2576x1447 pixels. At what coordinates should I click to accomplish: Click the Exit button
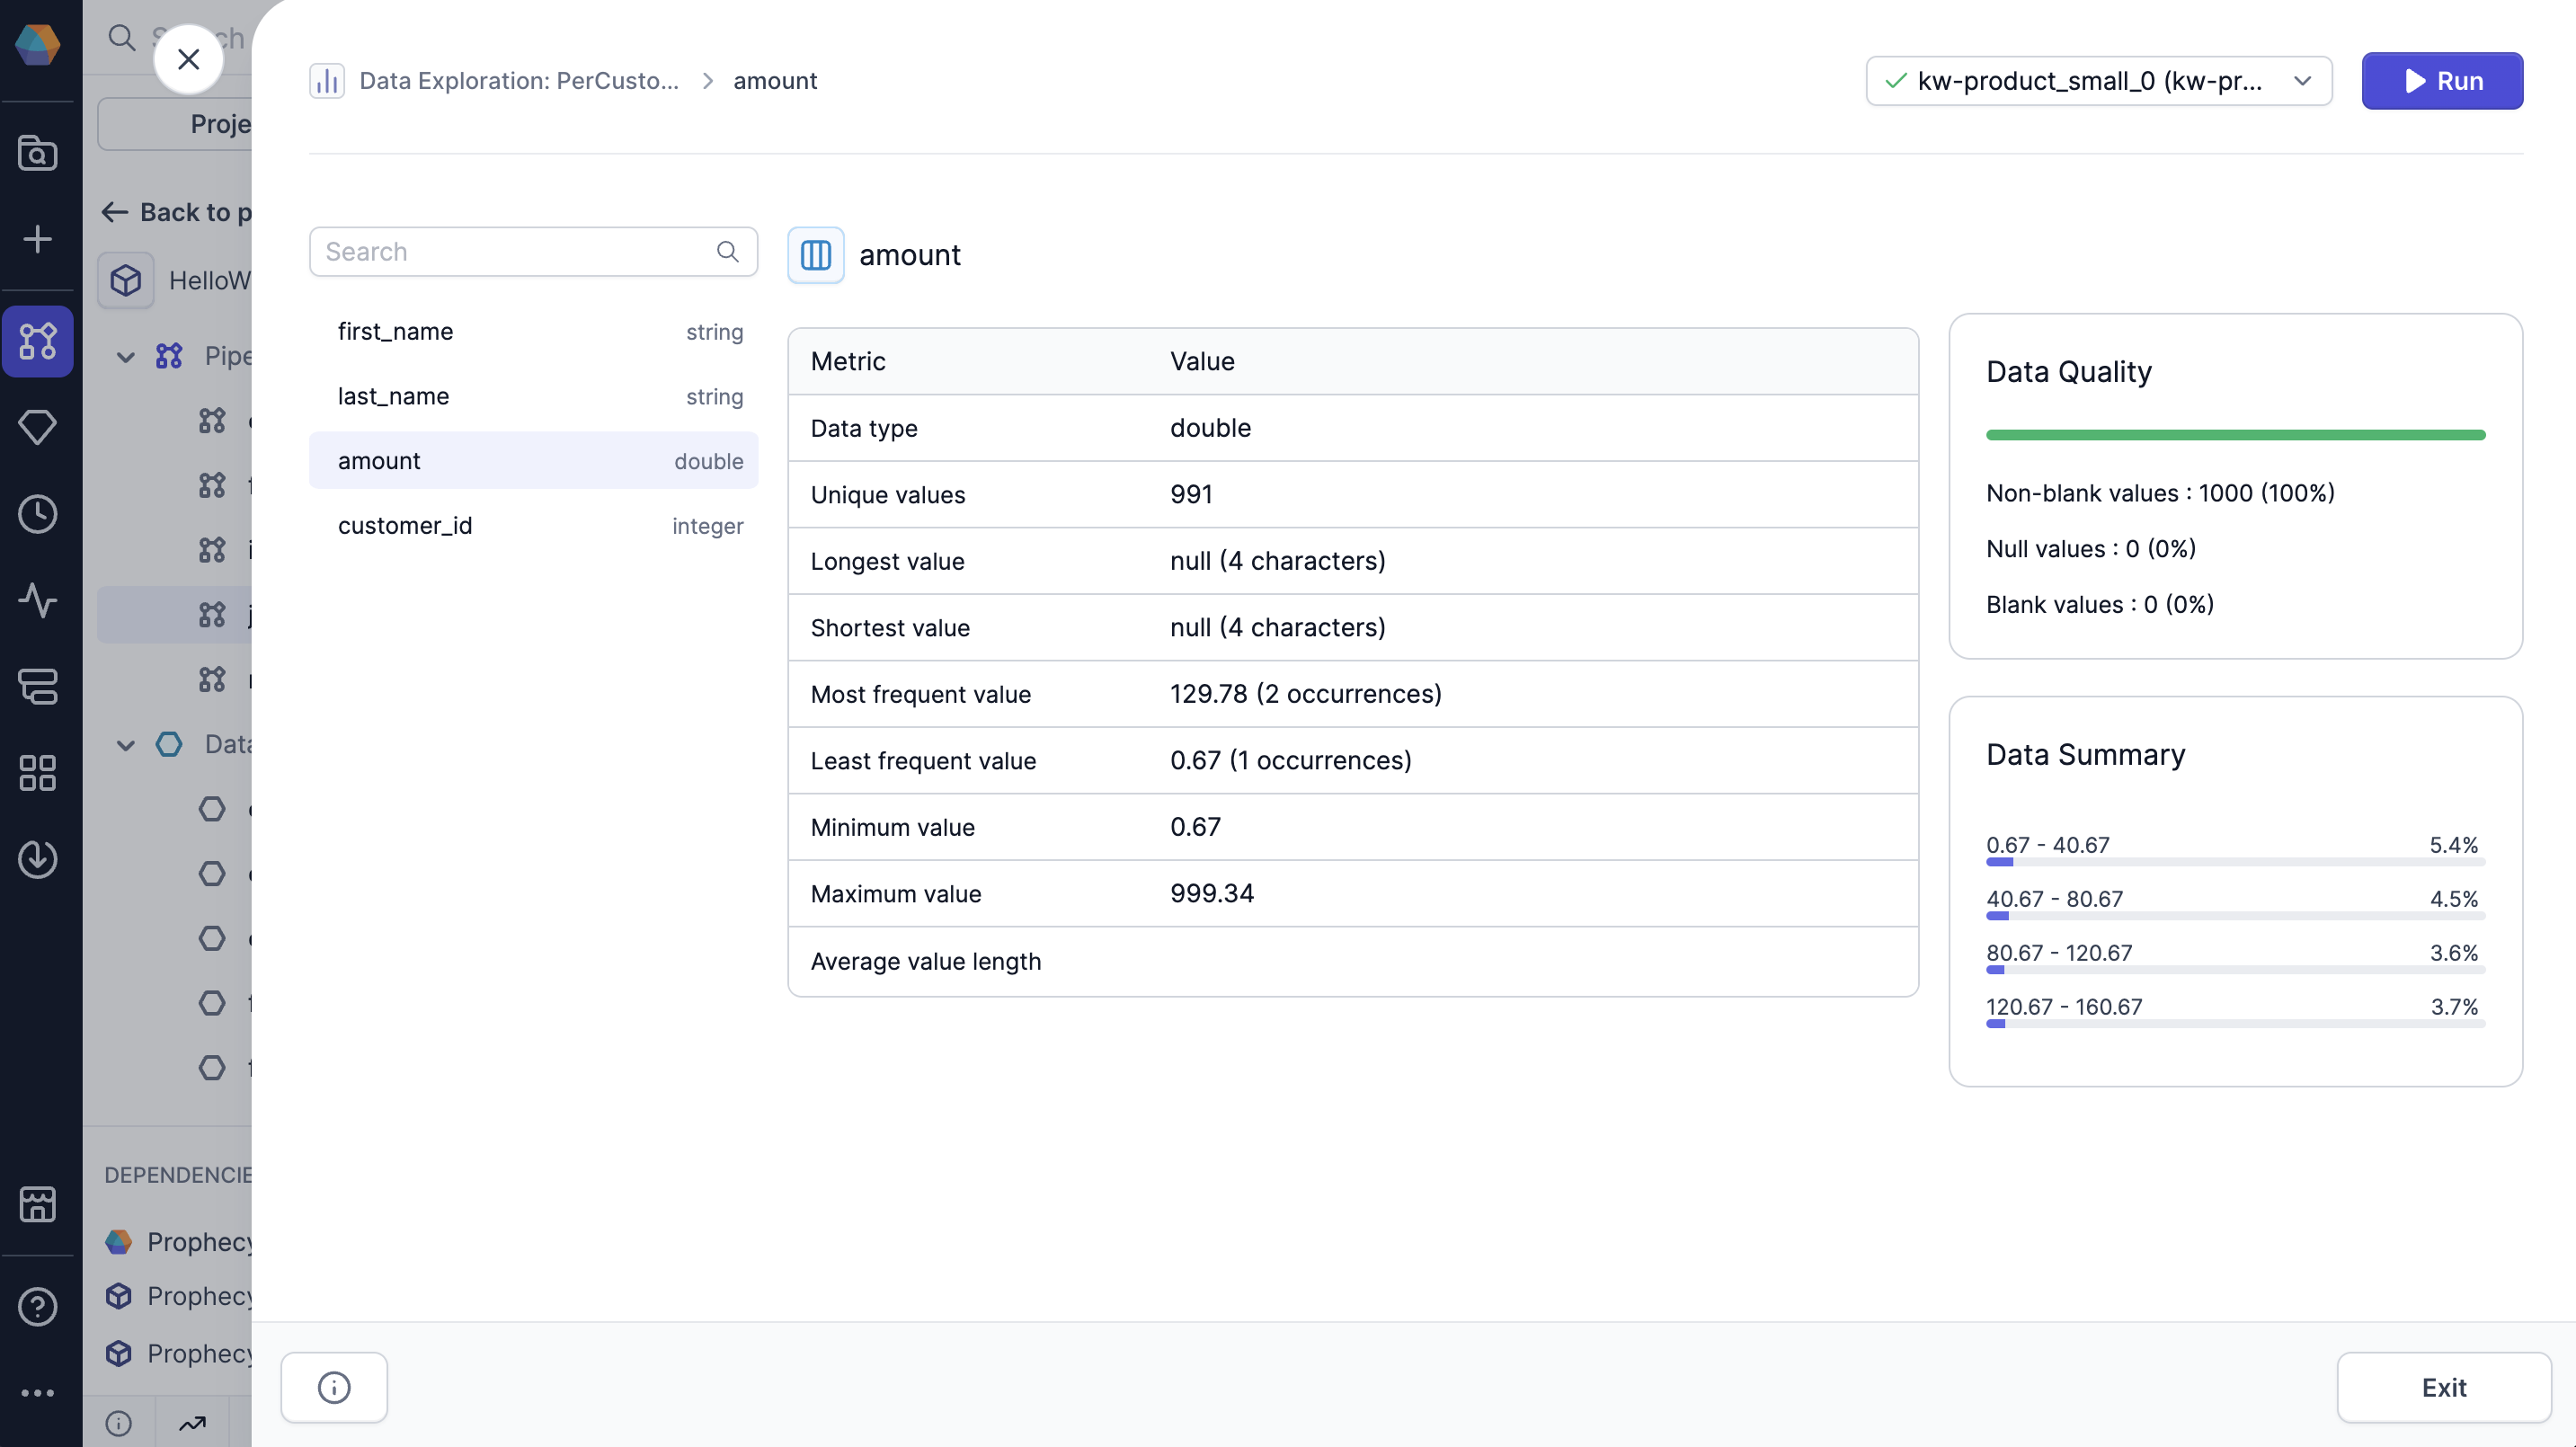pyautogui.click(x=2442, y=1387)
